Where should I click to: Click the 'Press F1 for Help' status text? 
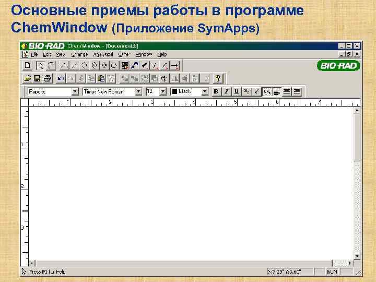click(x=48, y=272)
